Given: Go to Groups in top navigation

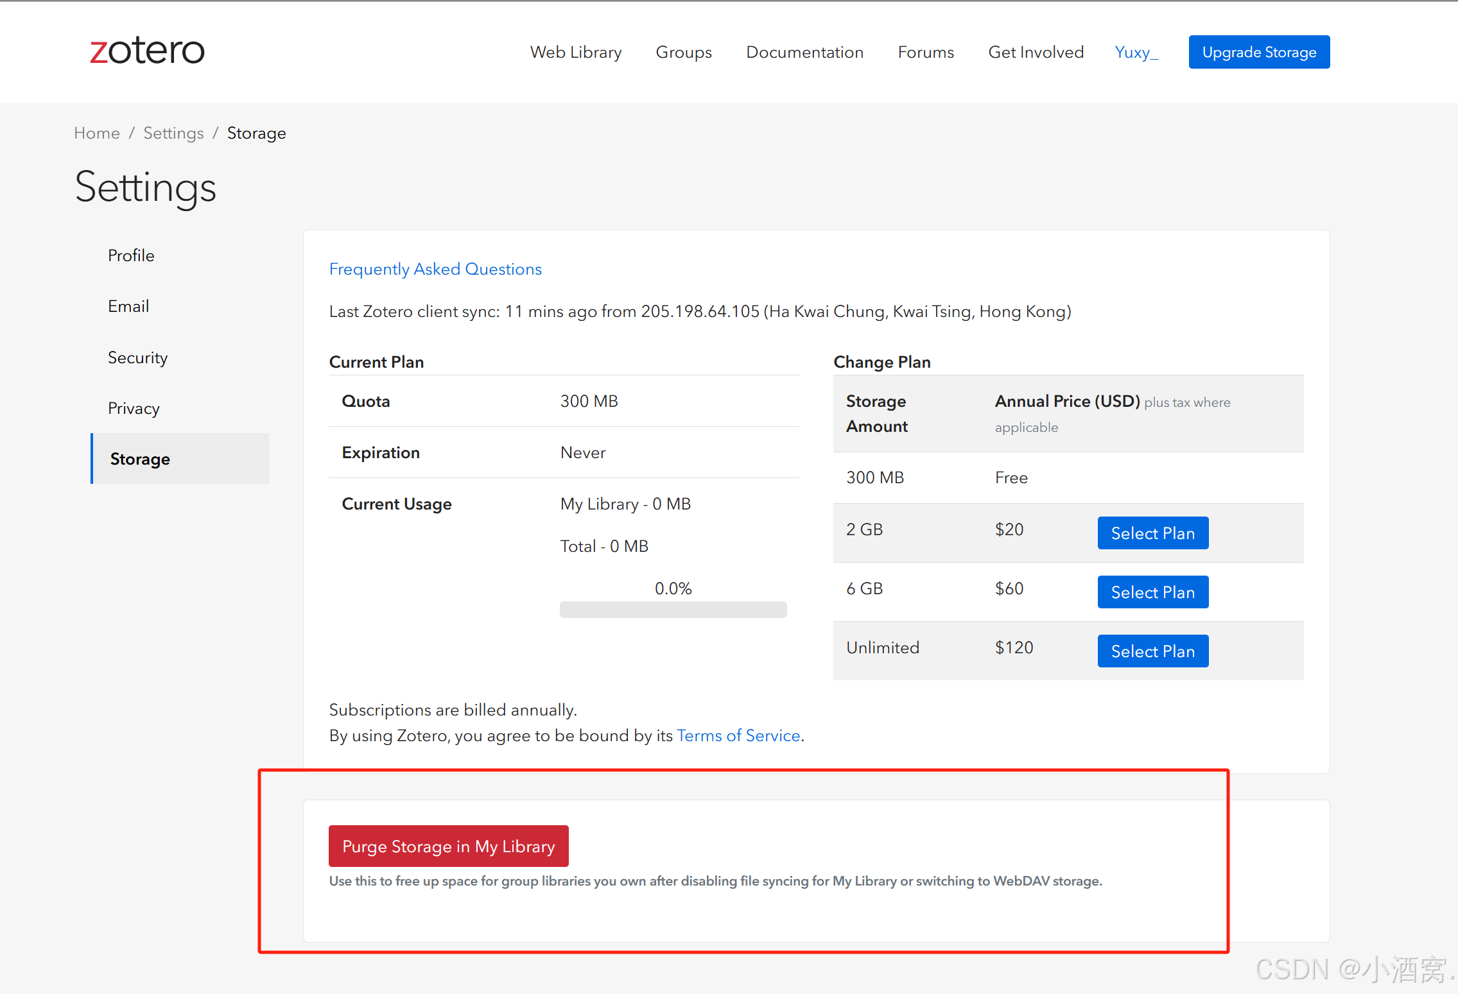Looking at the screenshot, I should tap(684, 52).
